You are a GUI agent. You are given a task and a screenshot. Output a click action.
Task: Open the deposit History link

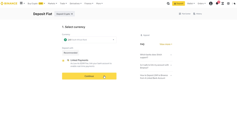click(198, 14)
